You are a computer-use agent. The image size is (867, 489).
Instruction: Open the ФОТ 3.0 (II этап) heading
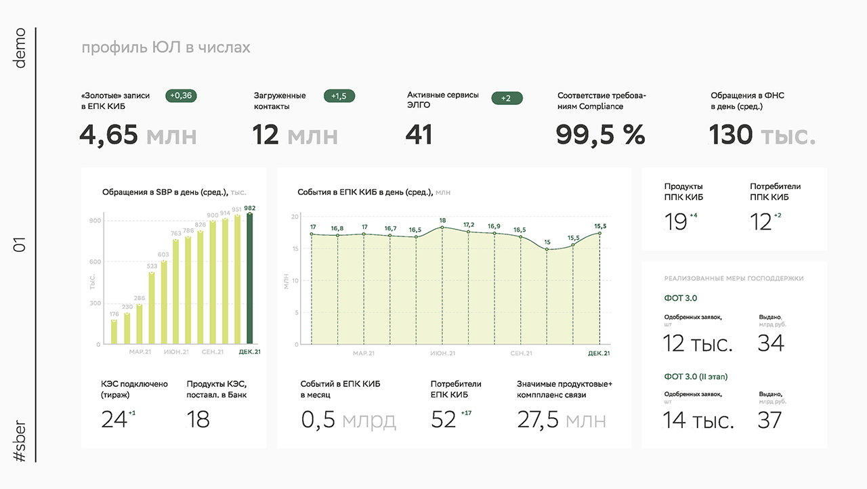point(696,377)
